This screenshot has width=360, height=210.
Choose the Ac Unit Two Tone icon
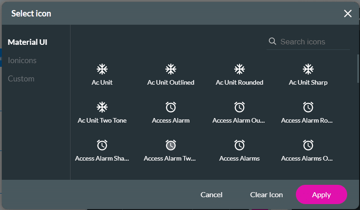click(x=102, y=108)
